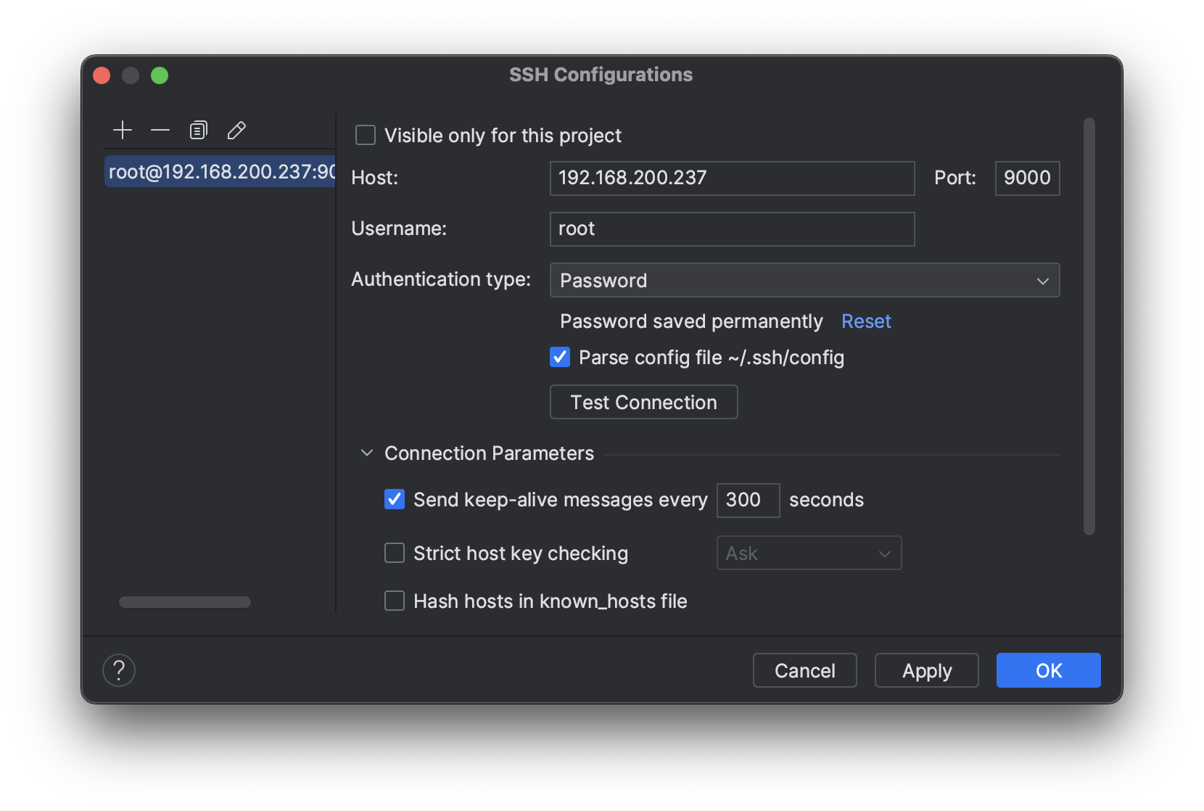1204x811 pixels.
Task: Open the Help question mark button
Action: click(119, 670)
